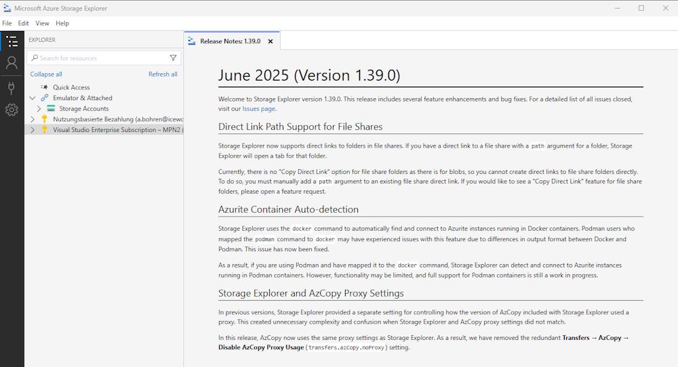Maximize the Storage Explorer window

(641, 8)
